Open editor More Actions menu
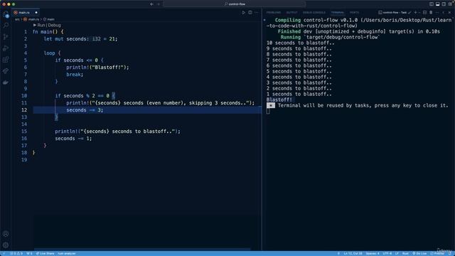 click(x=257, y=13)
